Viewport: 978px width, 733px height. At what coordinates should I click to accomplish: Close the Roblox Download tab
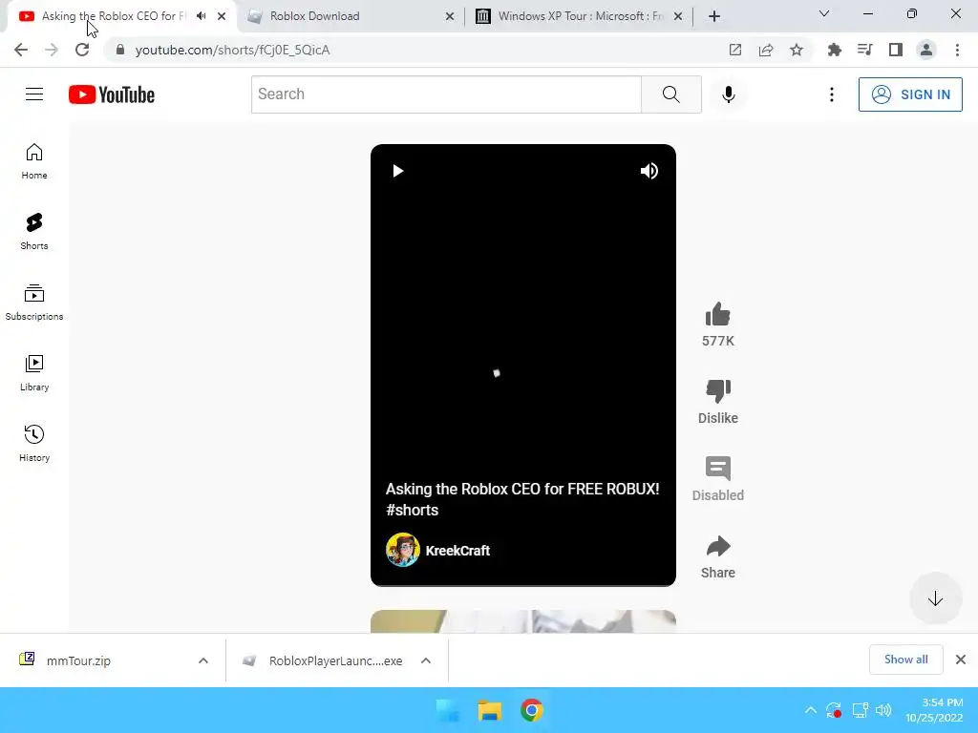[450, 16]
